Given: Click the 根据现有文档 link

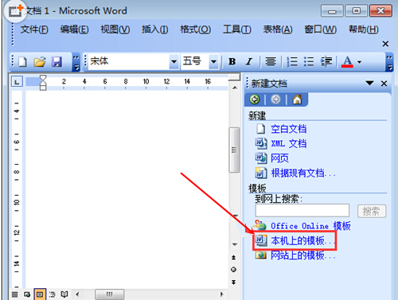Looking at the screenshot, I should (x=303, y=173).
